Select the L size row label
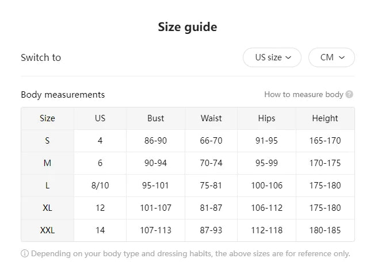 pyautogui.click(x=47, y=186)
